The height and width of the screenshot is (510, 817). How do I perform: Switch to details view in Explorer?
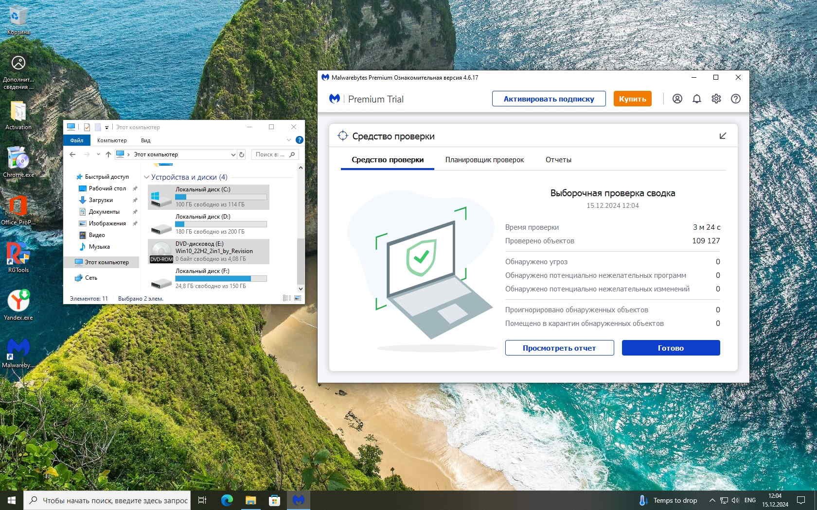(287, 298)
